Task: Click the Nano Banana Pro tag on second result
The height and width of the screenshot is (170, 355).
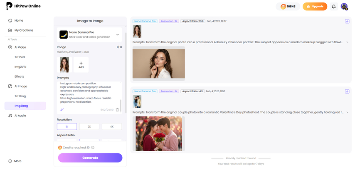Action: (x=145, y=91)
